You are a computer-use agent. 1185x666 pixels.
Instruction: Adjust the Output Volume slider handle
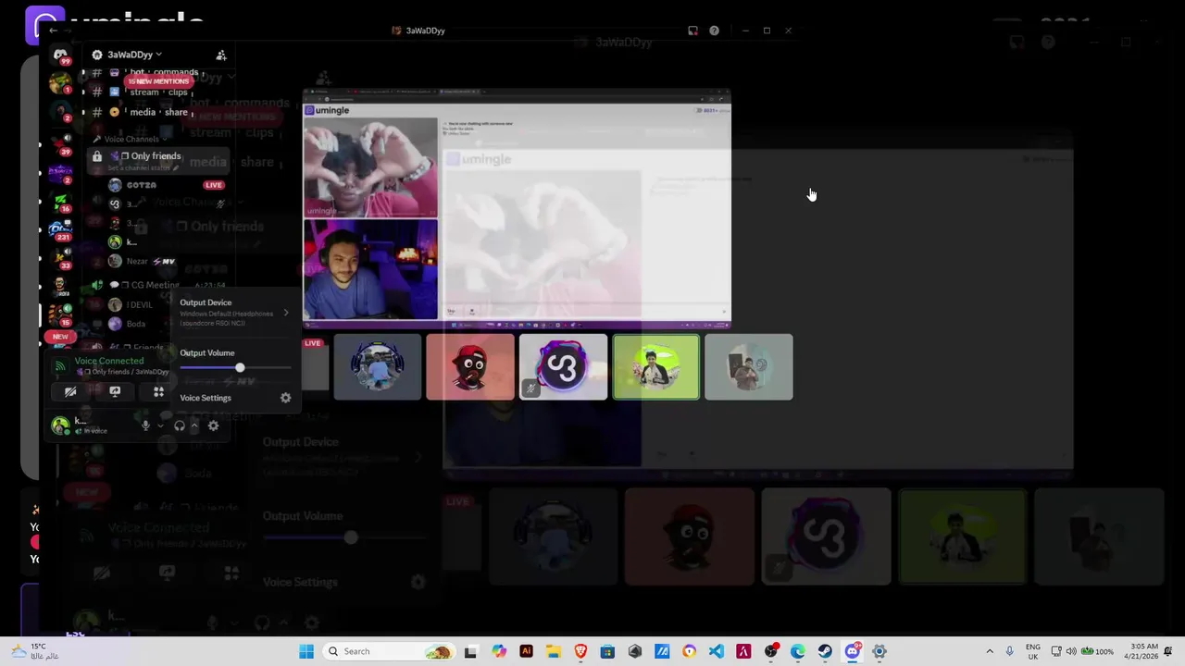pyautogui.click(x=240, y=368)
